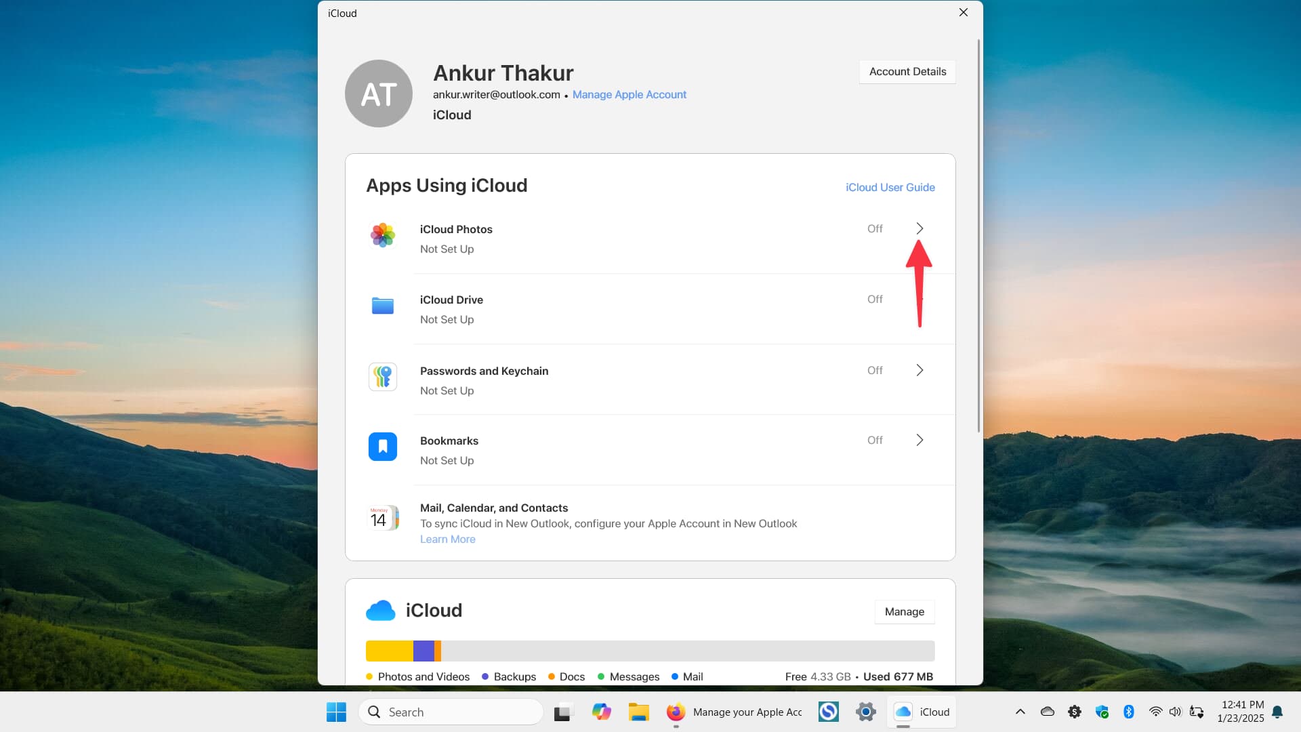This screenshot has width=1301, height=732.
Task: Click the Backups legend label
Action: 514,676
